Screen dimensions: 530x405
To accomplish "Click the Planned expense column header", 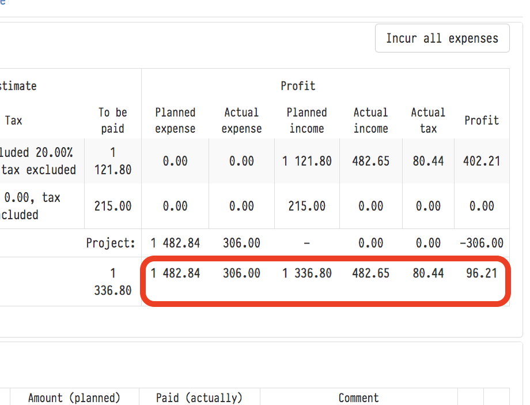I will coord(175,121).
